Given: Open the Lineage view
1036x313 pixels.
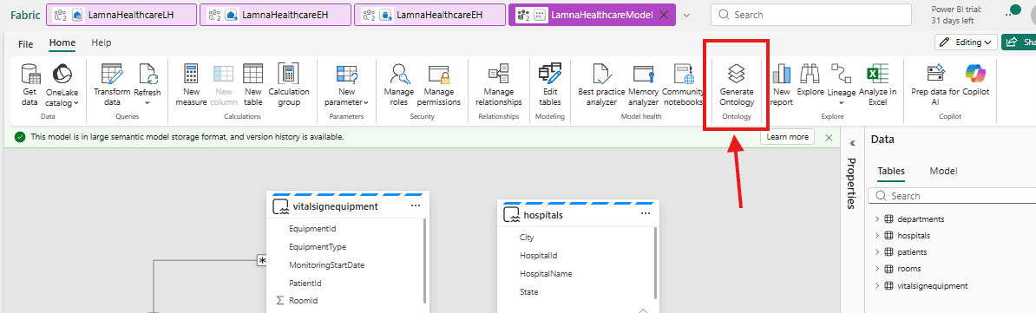Looking at the screenshot, I should tap(841, 84).
